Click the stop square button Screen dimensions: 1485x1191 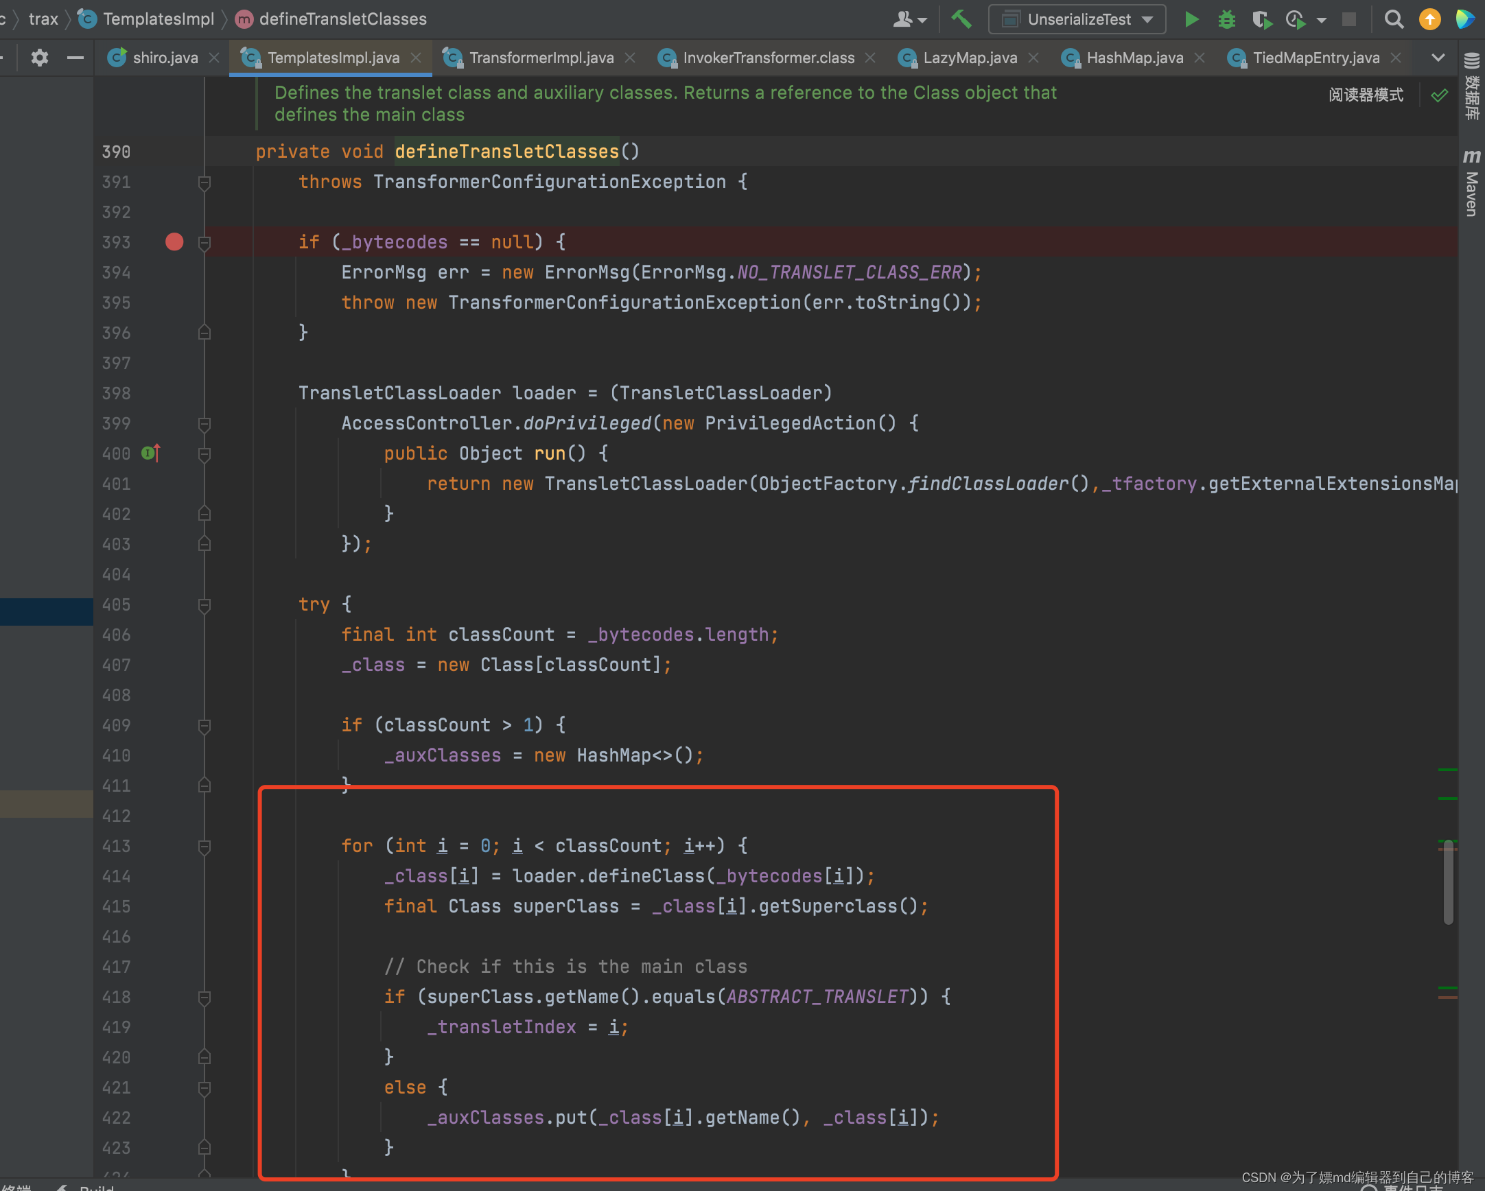pyautogui.click(x=1348, y=19)
